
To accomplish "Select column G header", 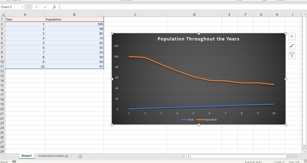I will tap(261, 15).
